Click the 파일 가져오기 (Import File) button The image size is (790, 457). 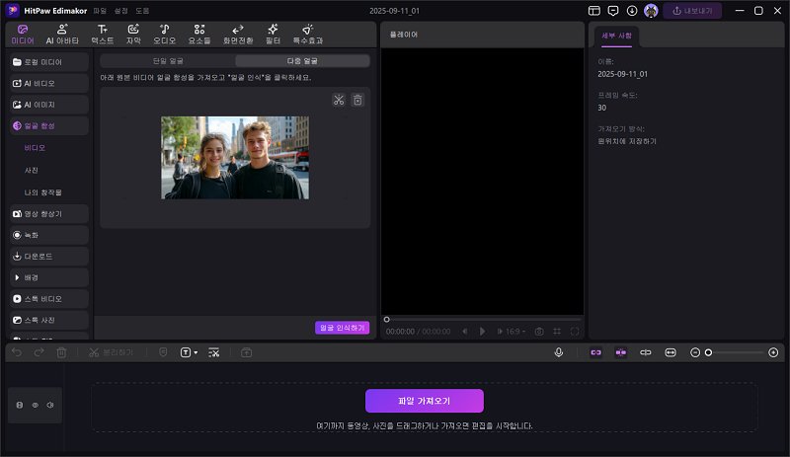425,401
